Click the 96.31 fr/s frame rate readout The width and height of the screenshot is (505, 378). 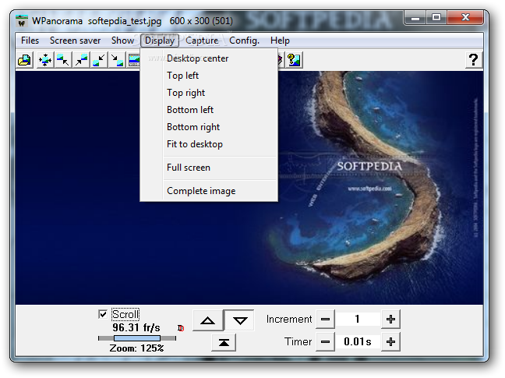136,328
